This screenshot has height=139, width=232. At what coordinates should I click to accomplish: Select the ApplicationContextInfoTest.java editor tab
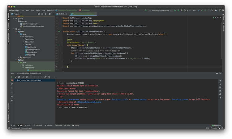pos(84,14)
